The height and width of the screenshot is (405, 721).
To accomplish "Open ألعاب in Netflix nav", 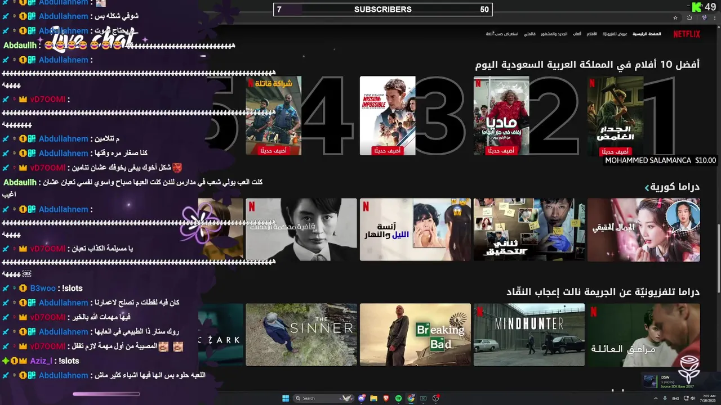I will [577, 34].
